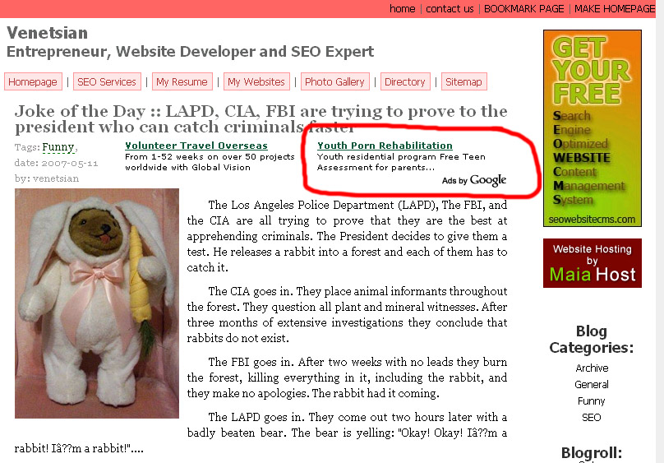Open the Homepage navigation button
Screen dimensions: 664x463
click(33, 81)
